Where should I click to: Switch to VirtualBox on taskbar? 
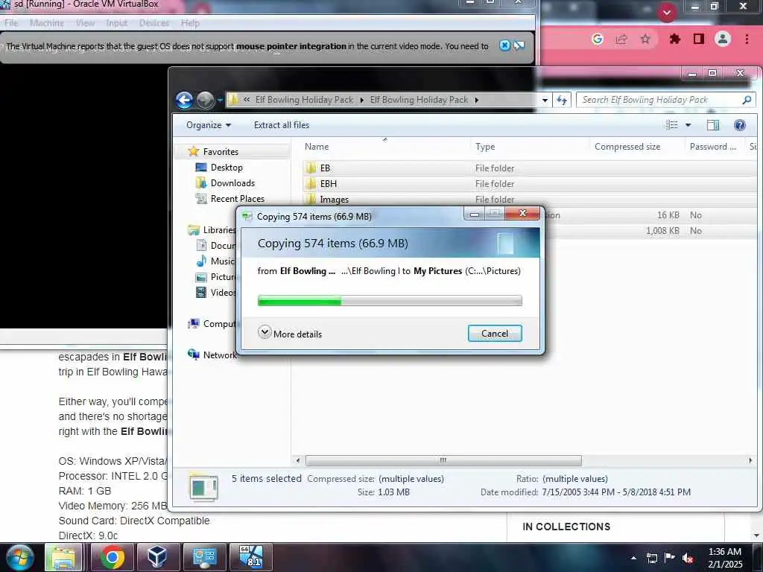point(157,557)
